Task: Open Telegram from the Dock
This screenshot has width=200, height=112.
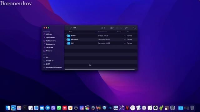Action: (x=47, y=108)
